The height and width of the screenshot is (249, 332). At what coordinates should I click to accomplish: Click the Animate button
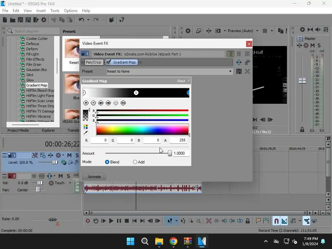[x=94, y=177]
